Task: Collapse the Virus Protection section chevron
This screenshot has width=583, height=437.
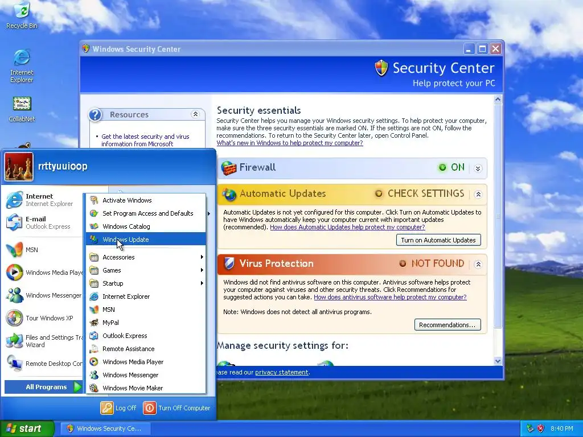Action: (478, 264)
